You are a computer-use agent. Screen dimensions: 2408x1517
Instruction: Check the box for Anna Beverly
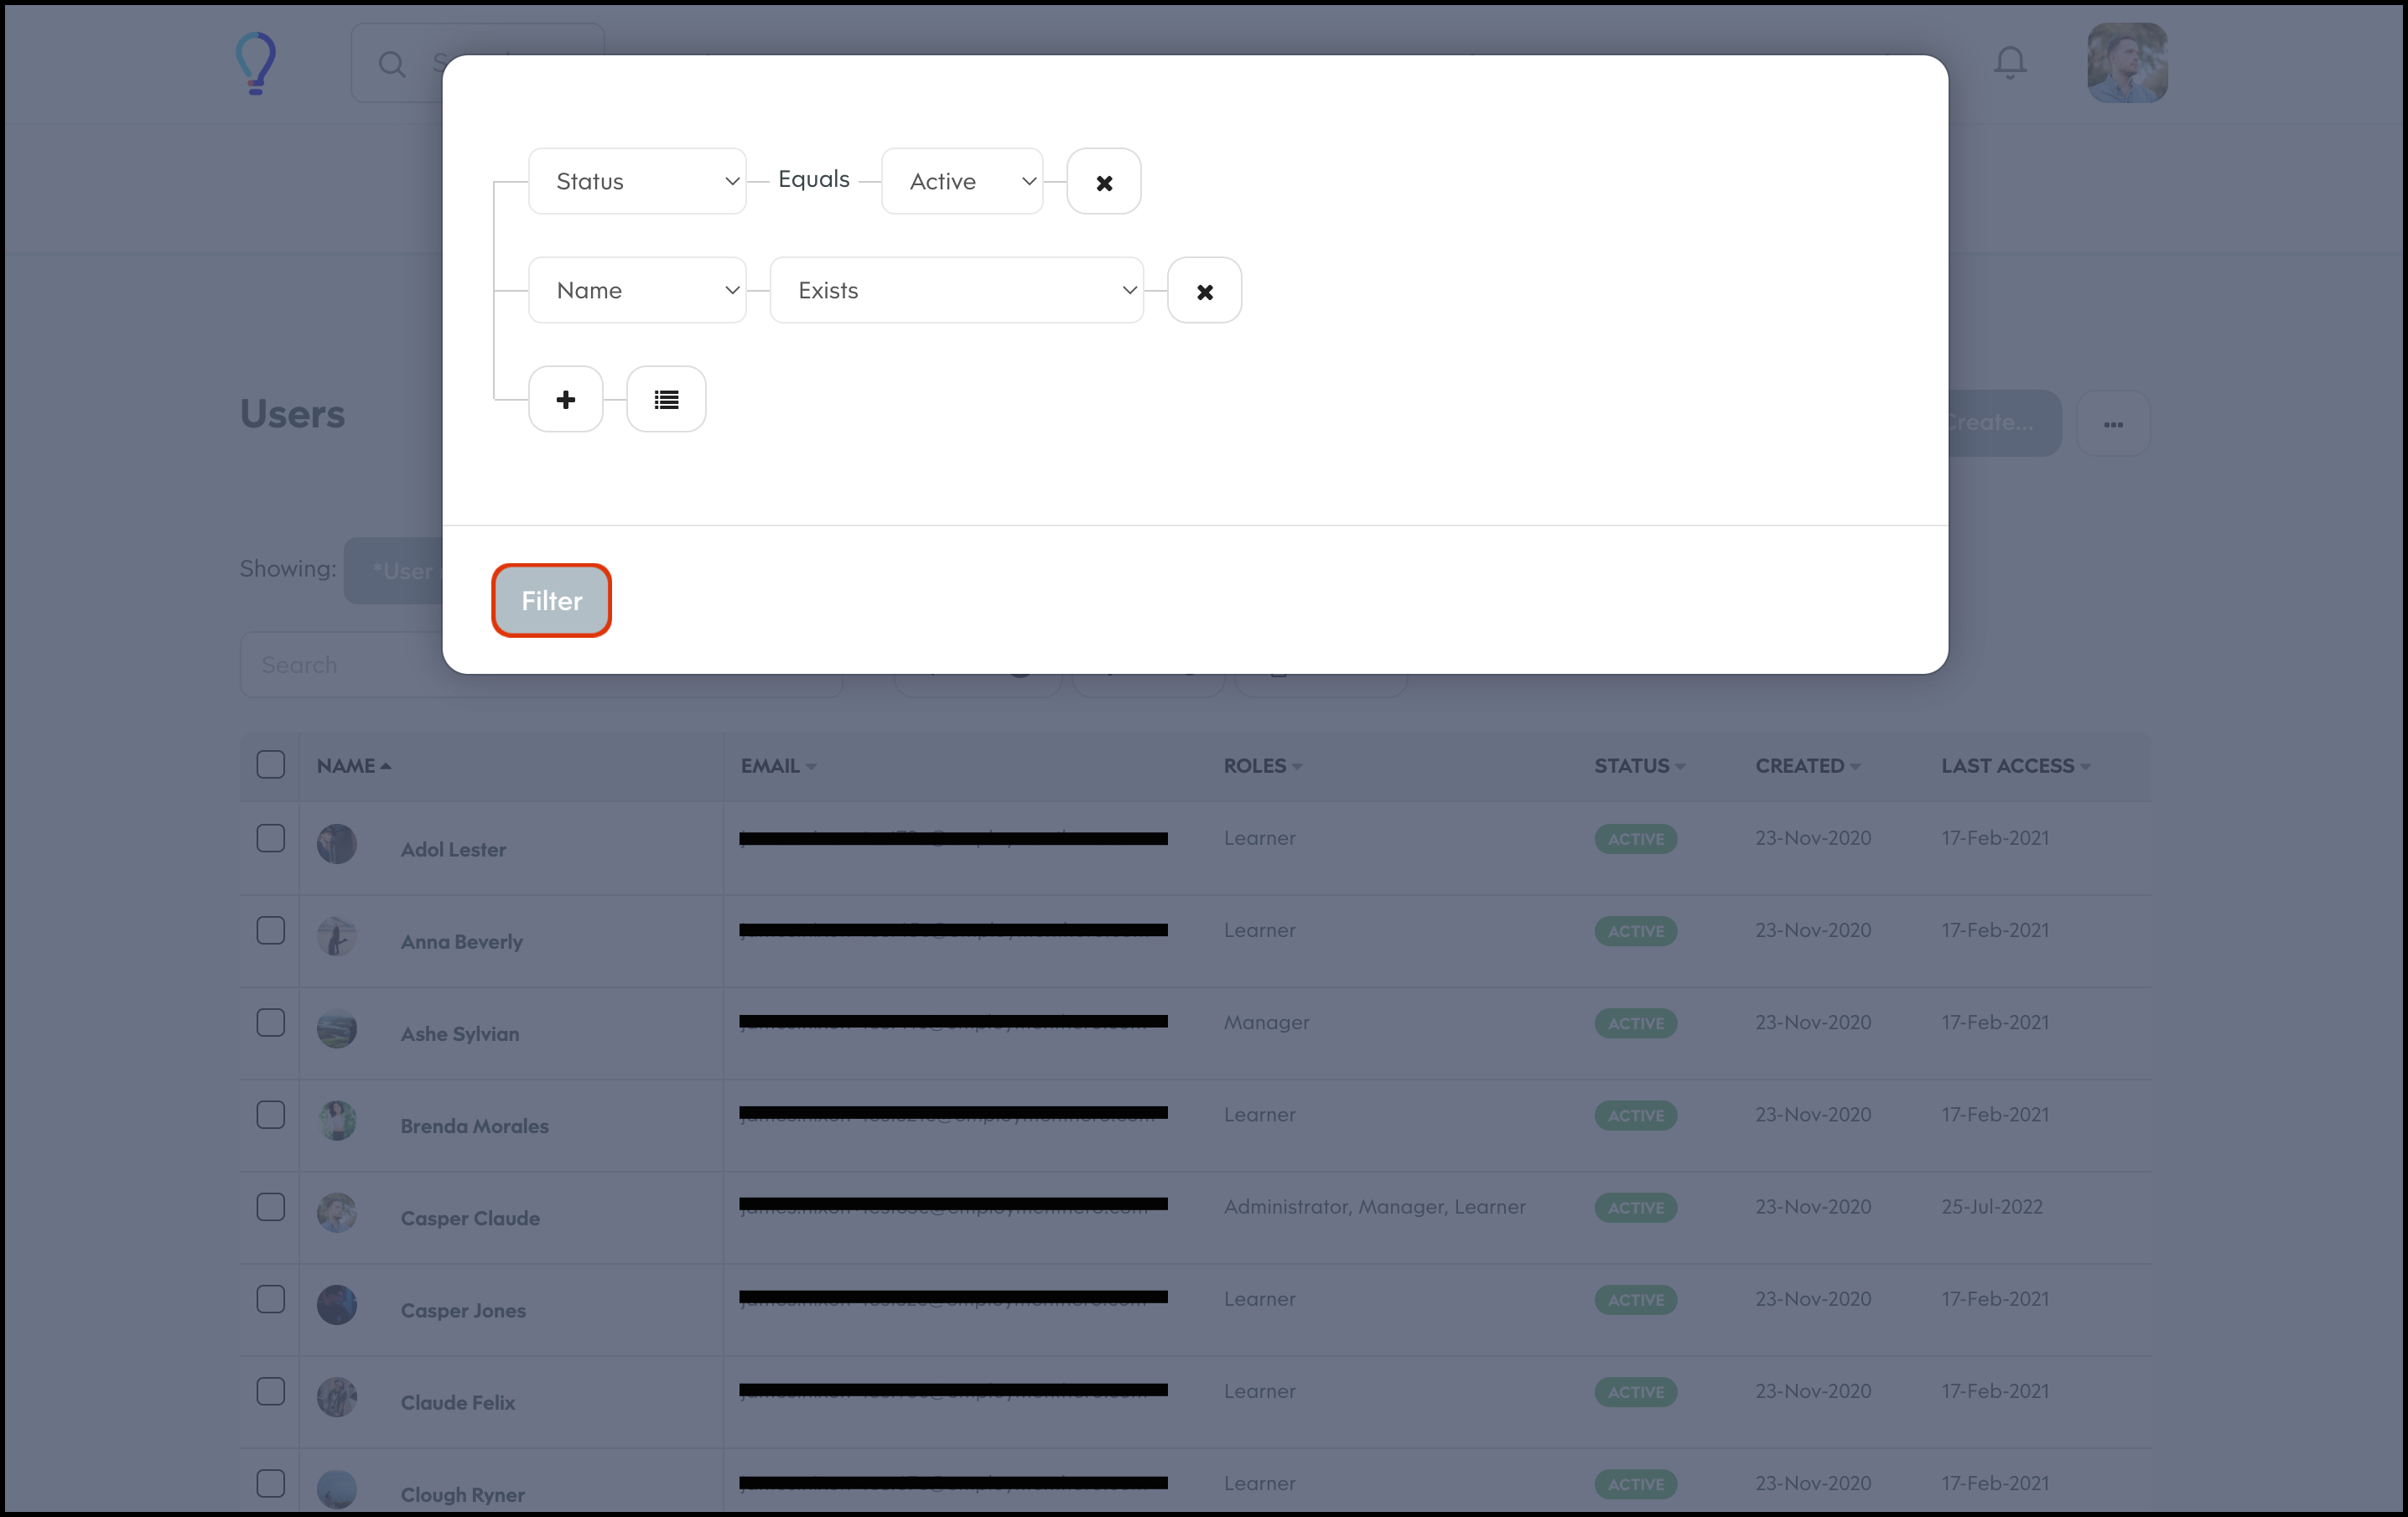pos(271,930)
